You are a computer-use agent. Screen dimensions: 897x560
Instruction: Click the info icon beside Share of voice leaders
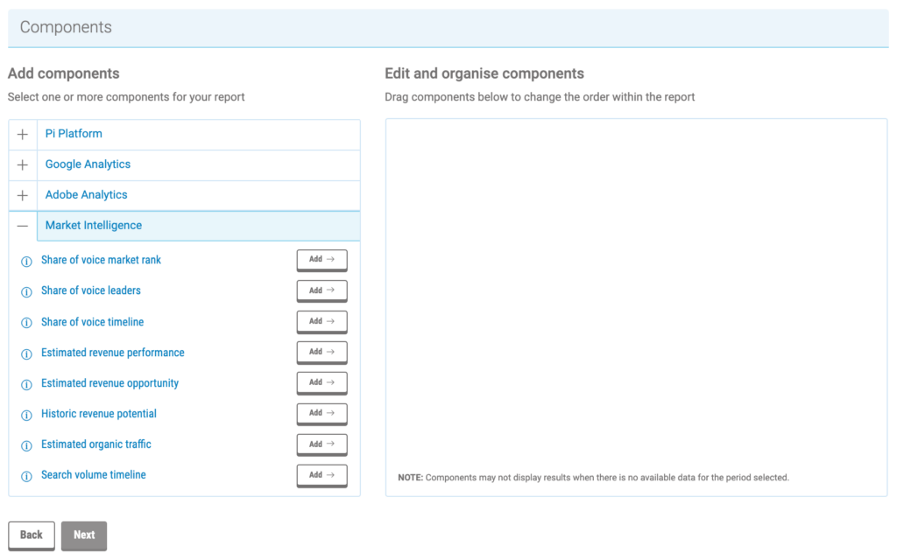pos(26,290)
